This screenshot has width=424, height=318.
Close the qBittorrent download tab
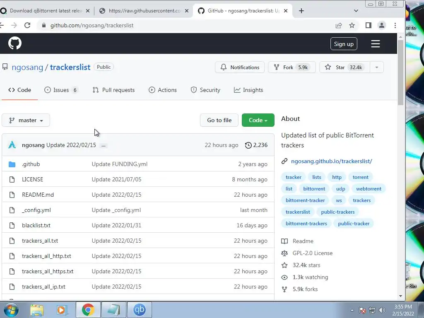click(x=88, y=11)
